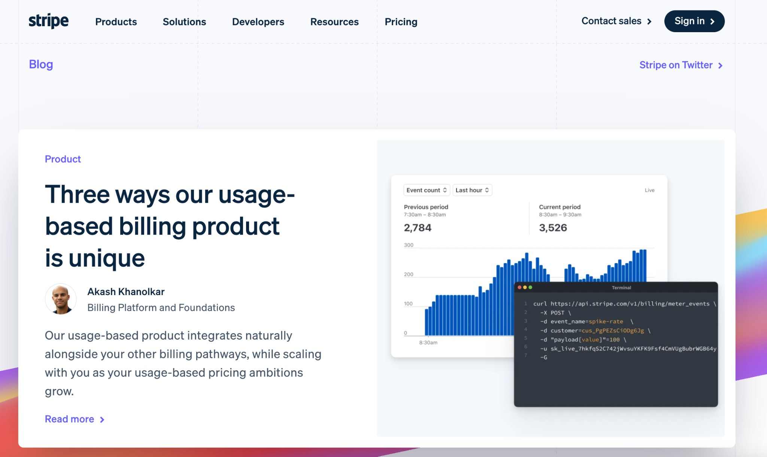Click the 200 y-axis label
Viewport: 767px width, 457px height.
409,274
